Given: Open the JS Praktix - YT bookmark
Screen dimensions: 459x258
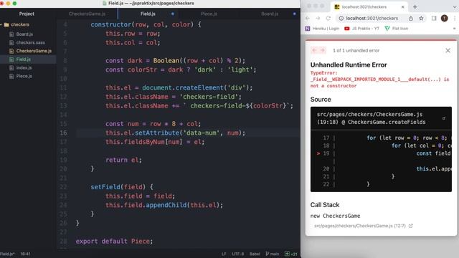Looking at the screenshot, I should (361, 29).
